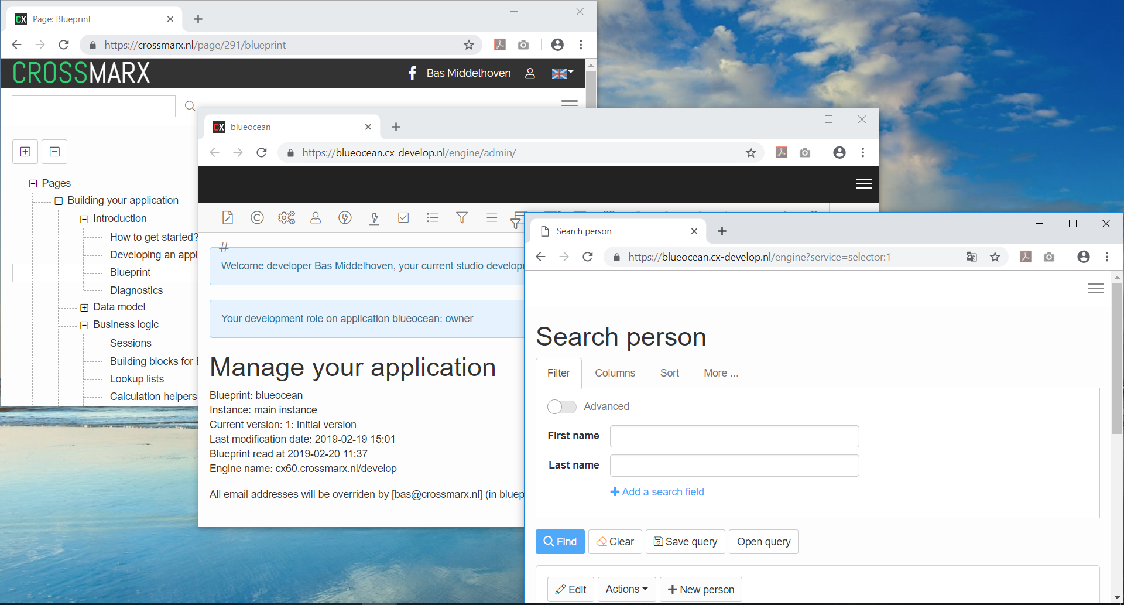Click the copyright symbol icon in toolbar

click(257, 218)
